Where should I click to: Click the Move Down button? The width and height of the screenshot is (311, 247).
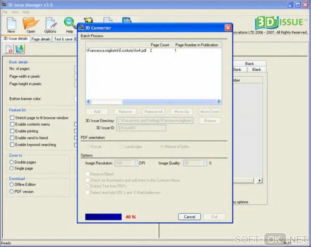(210, 112)
